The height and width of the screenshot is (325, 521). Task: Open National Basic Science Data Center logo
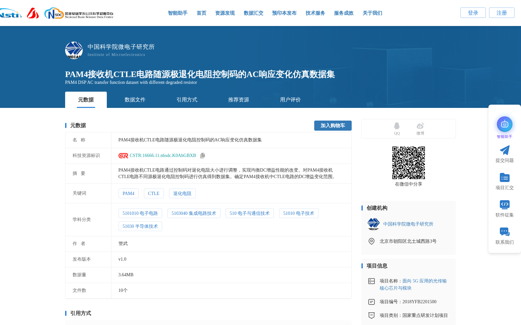point(79,13)
